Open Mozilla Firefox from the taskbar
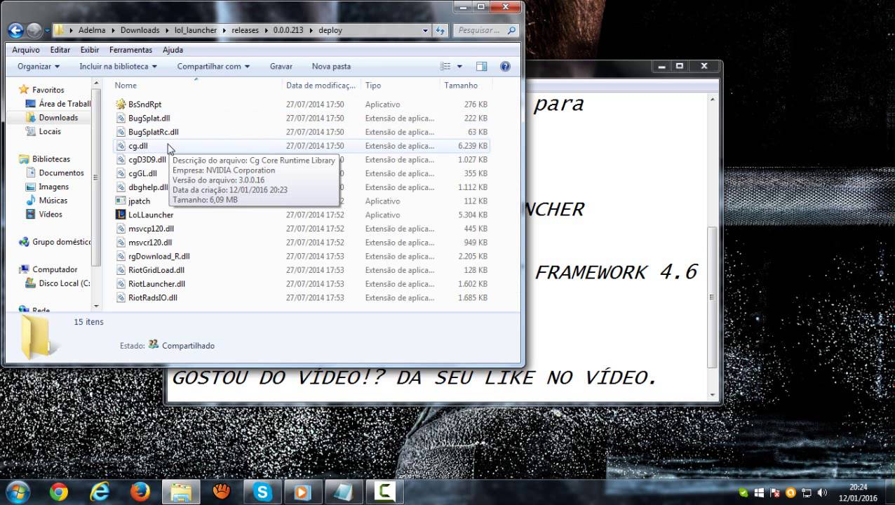Screen dimensions: 895x505 click(x=140, y=492)
